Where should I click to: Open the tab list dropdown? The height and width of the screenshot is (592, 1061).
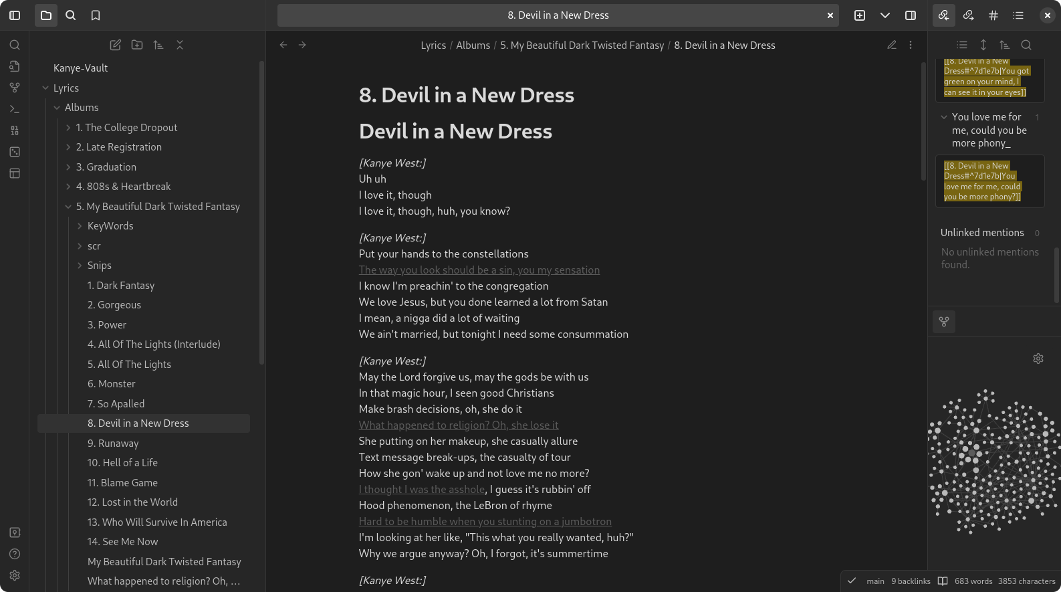[885, 15]
